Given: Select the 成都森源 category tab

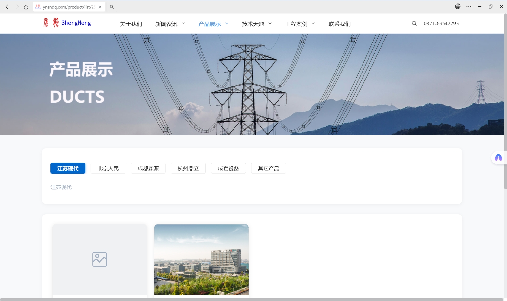Looking at the screenshot, I should click(148, 168).
